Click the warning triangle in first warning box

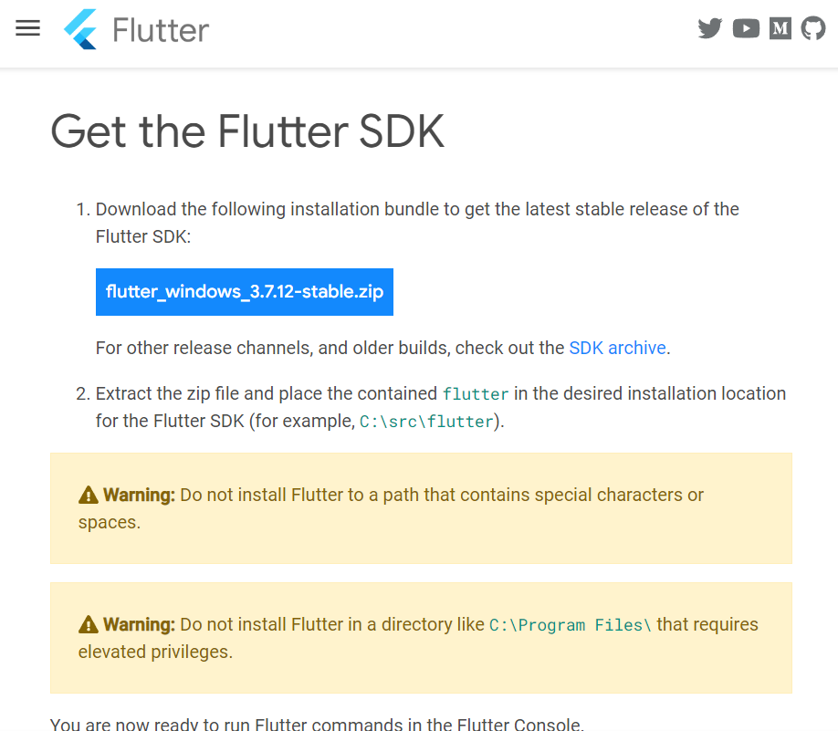(x=87, y=494)
